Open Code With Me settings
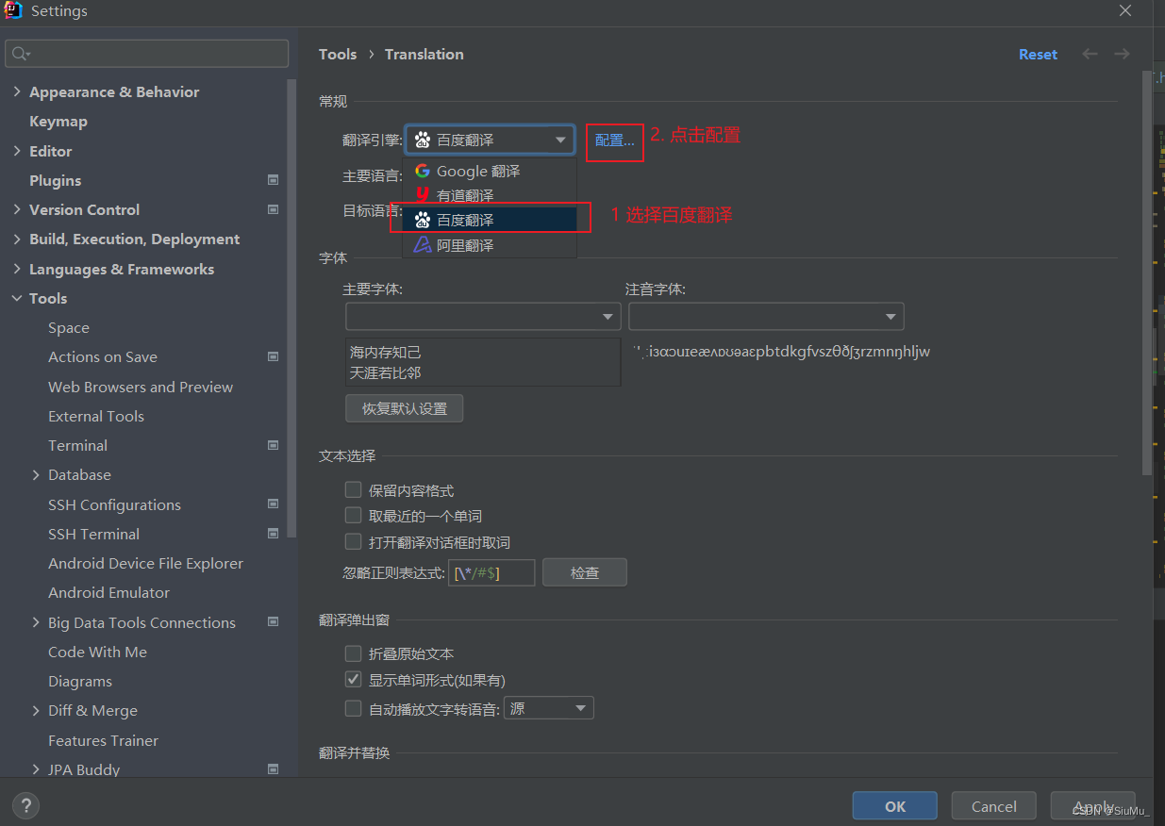The height and width of the screenshot is (826, 1165). tap(98, 652)
